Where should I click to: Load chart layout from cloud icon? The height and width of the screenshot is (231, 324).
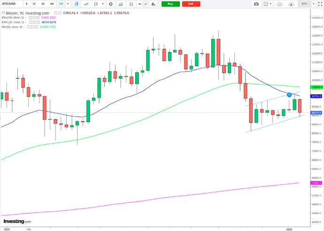click(x=280, y=4)
